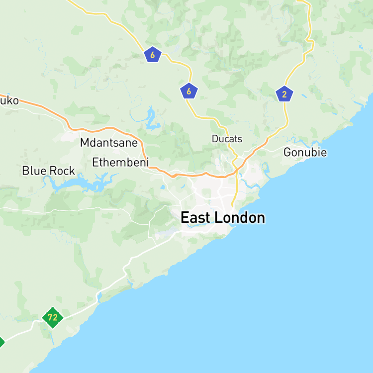Select the East London city label
Viewport: 373px width, 373px height.
pos(223,218)
